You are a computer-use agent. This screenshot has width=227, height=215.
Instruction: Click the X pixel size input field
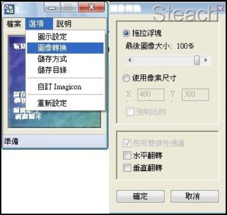(151, 95)
